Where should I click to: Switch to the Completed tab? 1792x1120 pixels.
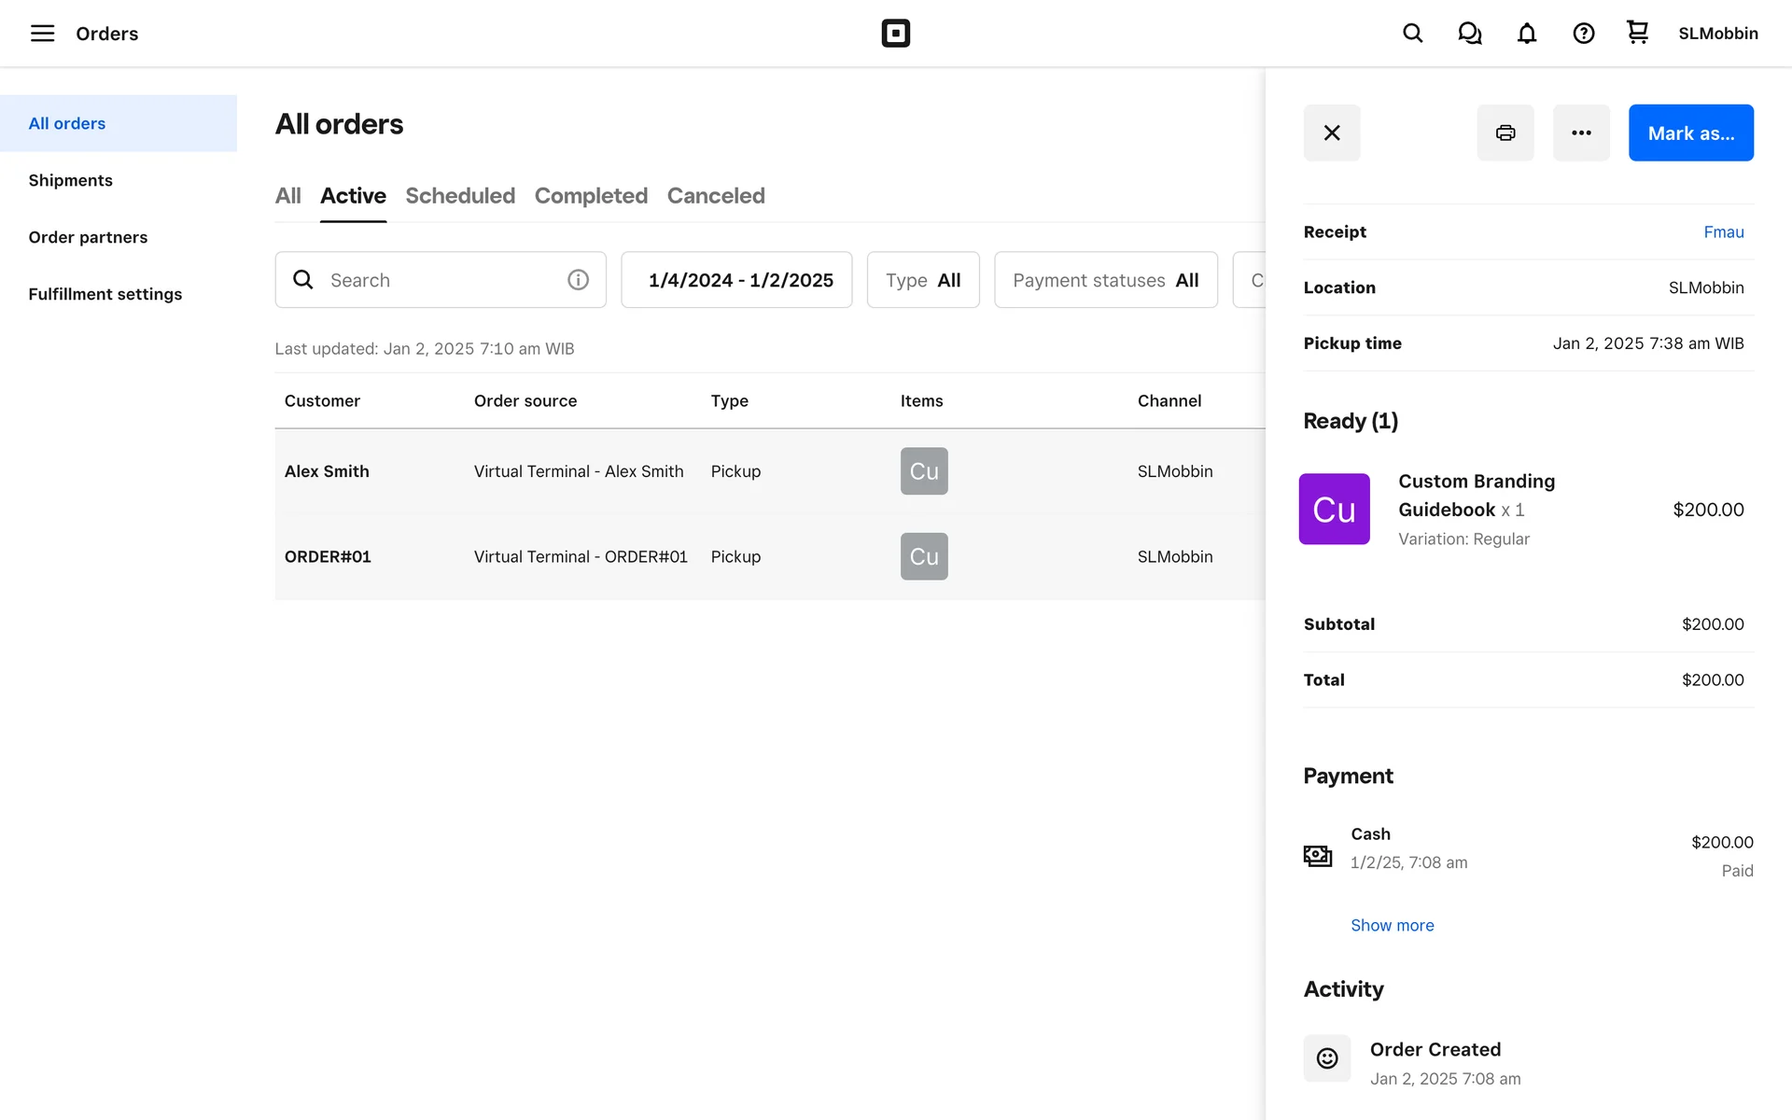coord(591,196)
